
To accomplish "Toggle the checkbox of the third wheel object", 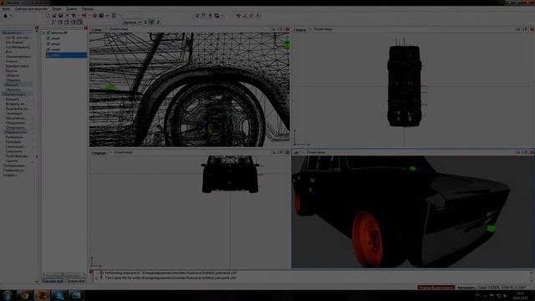I will [48, 49].
